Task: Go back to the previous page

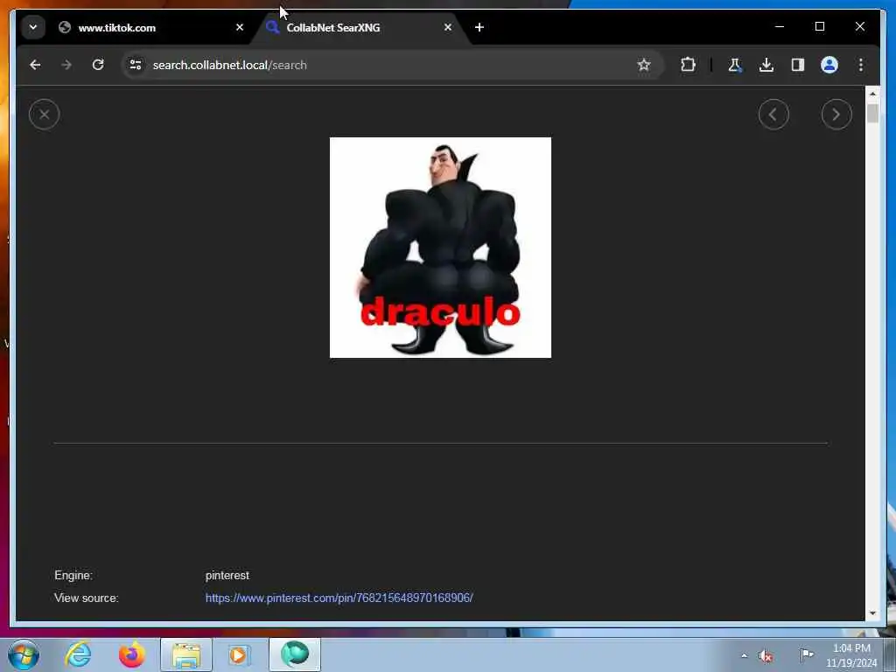Action: pos(35,65)
